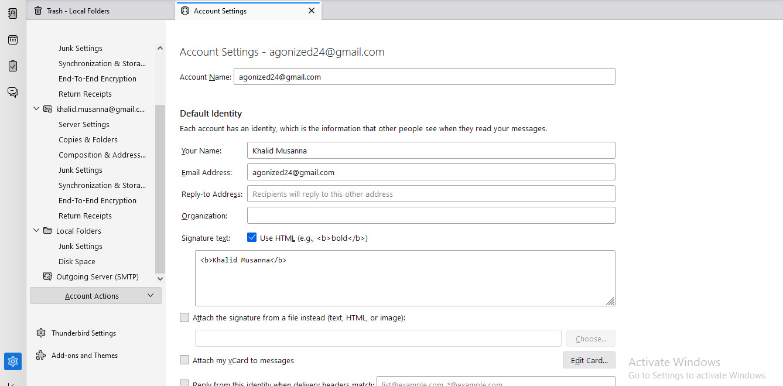Select Junk Settings under Local Folders

pos(80,246)
